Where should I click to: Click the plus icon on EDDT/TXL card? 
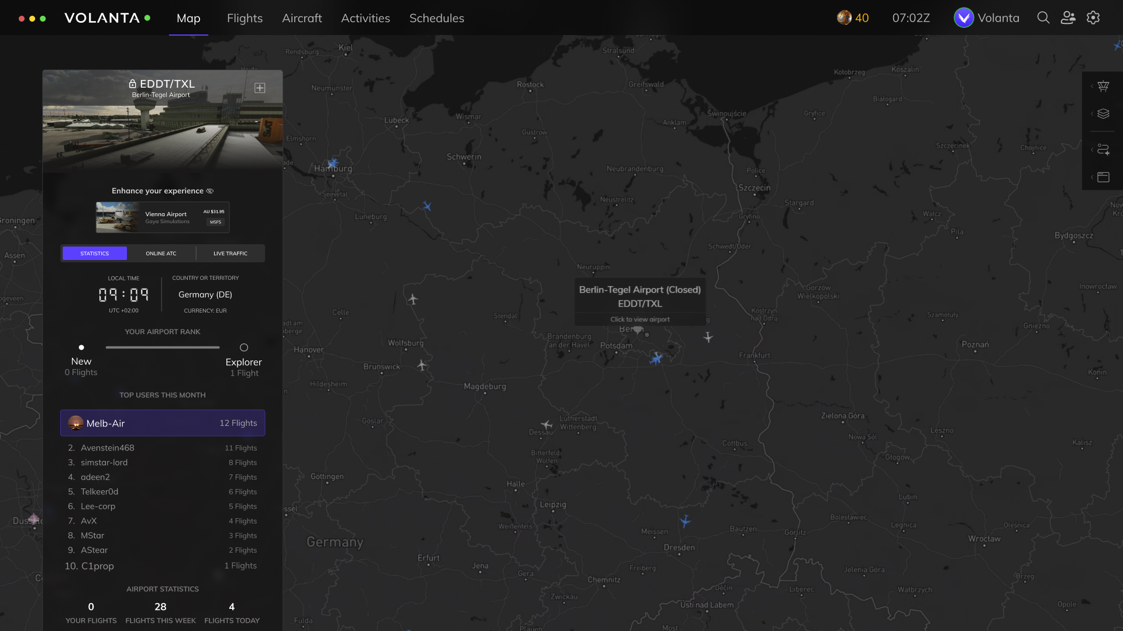tap(260, 88)
